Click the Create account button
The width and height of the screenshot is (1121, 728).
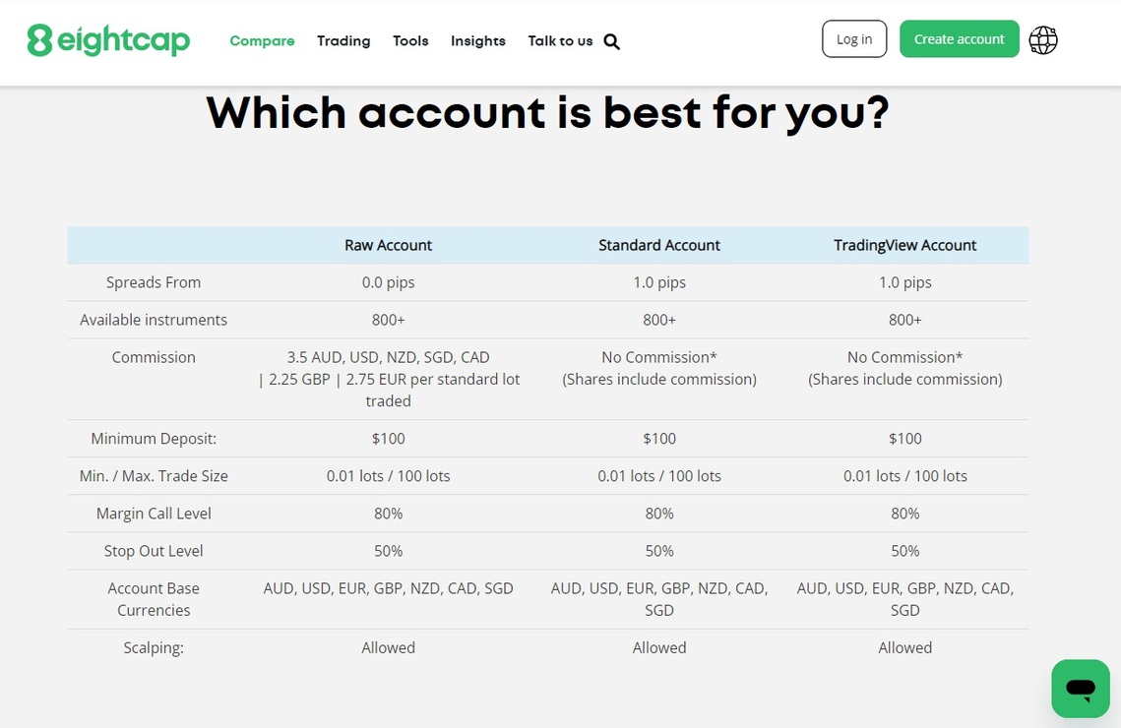pyautogui.click(x=959, y=38)
